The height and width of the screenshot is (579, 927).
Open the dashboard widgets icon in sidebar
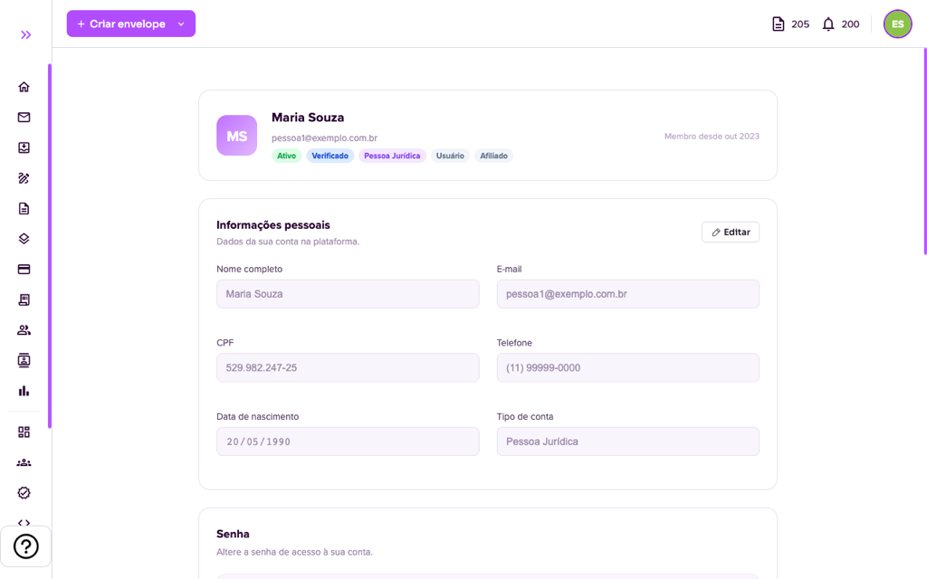[24, 432]
